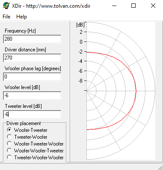Screen dimensions: 163x170
Task: Choose Woofer-Tweeter-Woofer driver placement
Action: (x=35, y=144)
